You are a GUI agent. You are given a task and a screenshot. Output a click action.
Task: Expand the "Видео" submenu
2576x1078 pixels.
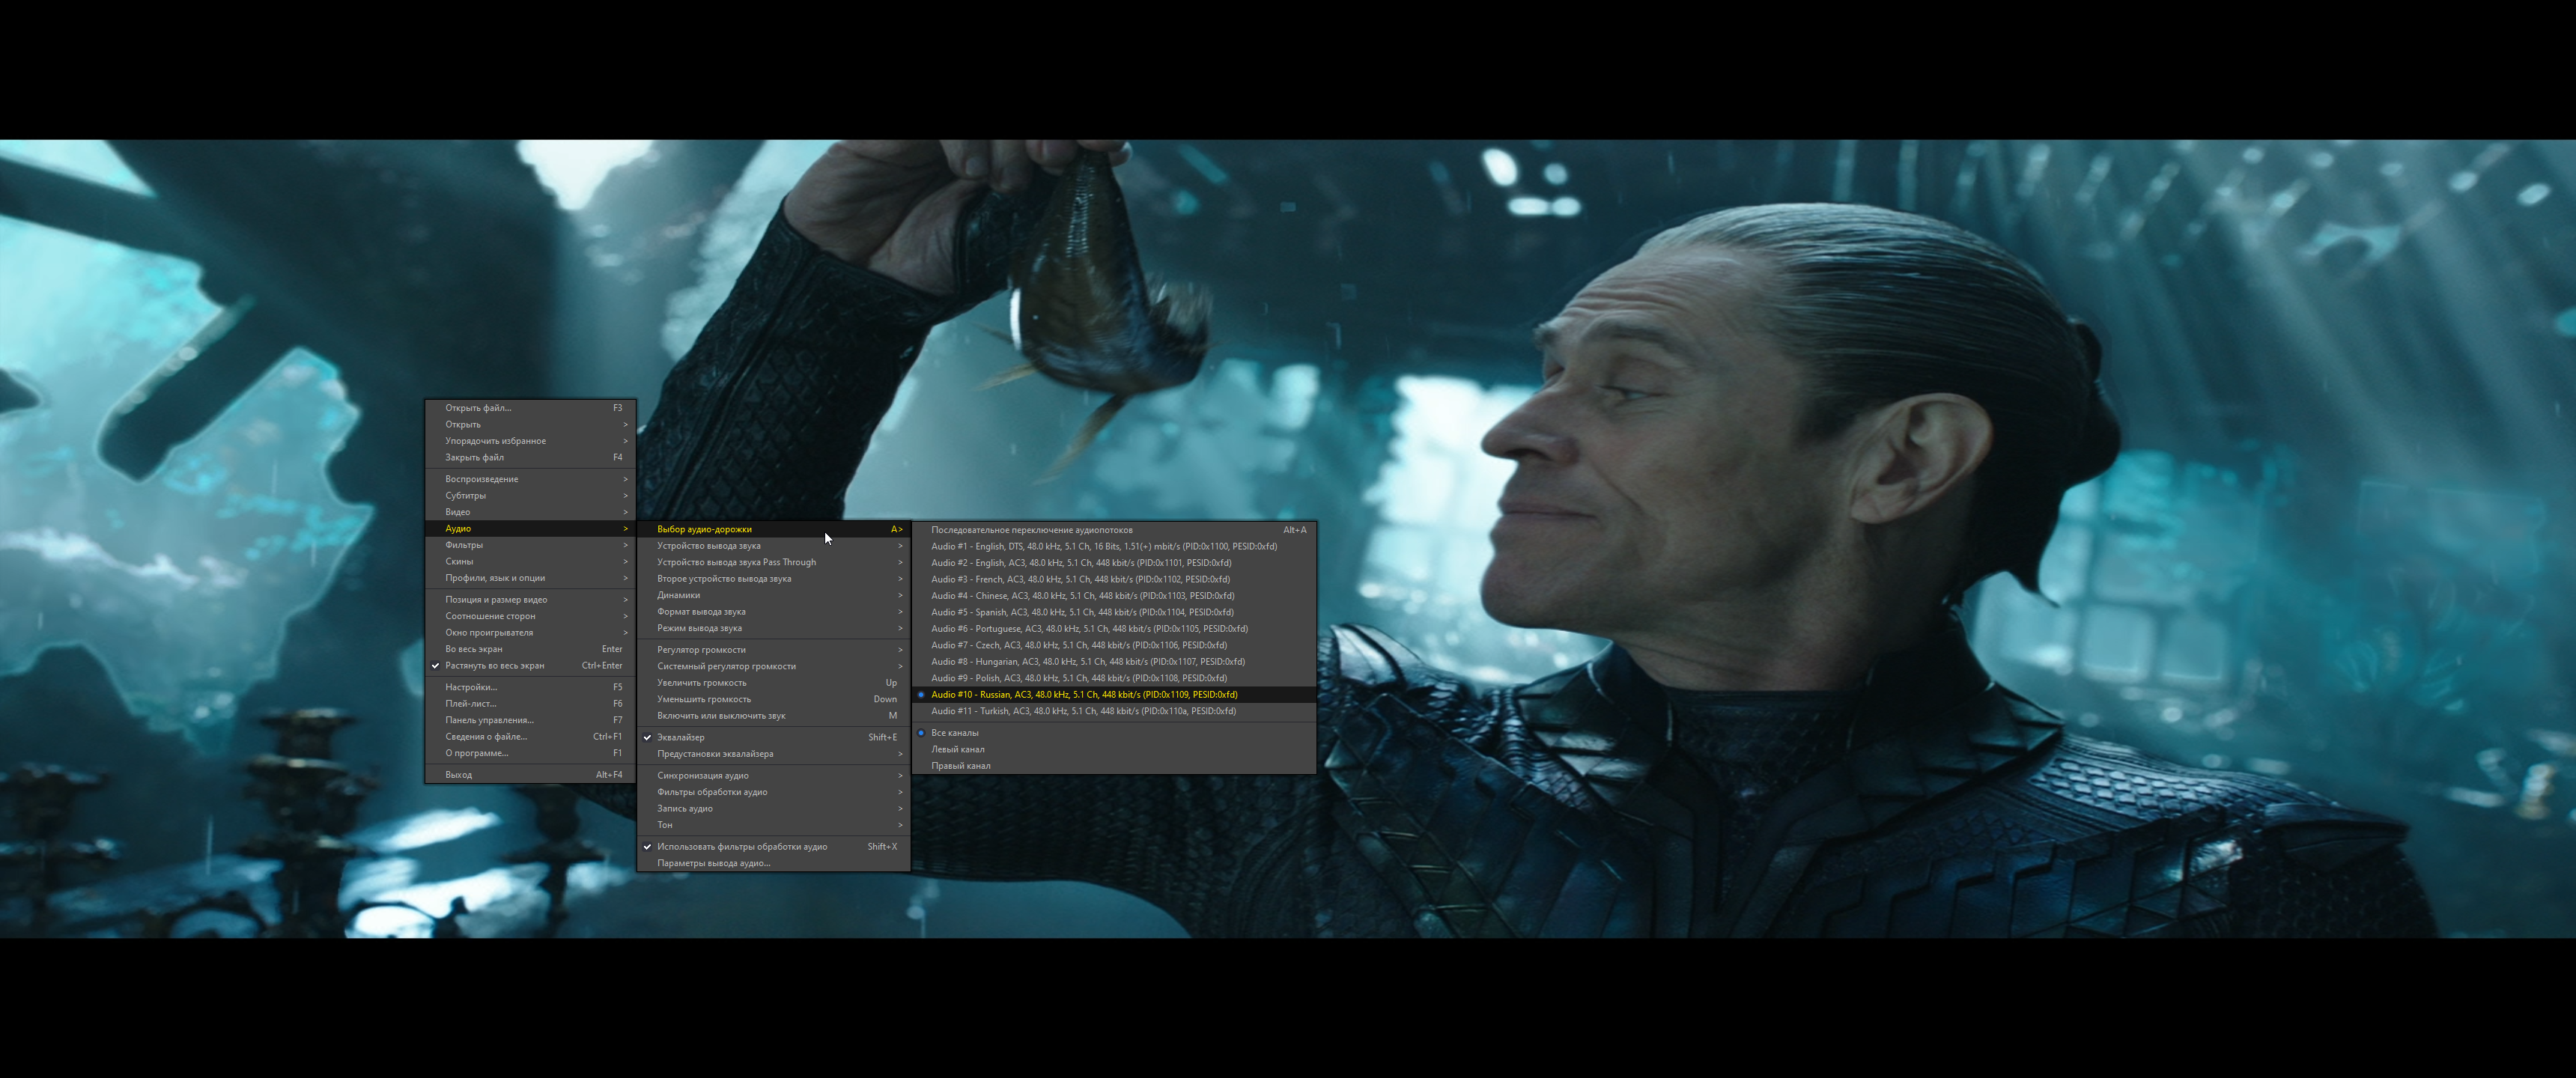click(458, 511)
